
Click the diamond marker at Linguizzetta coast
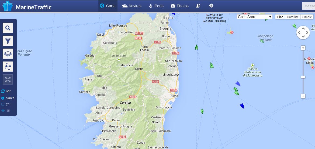(177, 75)
